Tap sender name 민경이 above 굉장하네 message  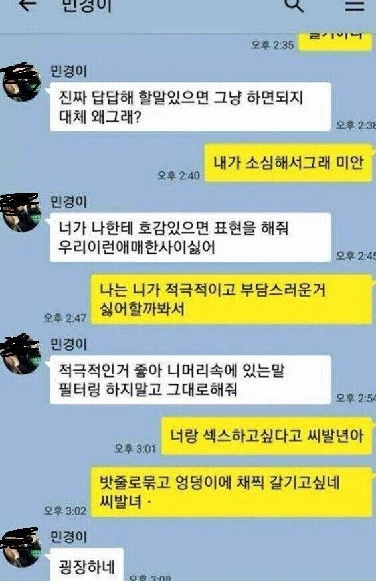point(68,536)
